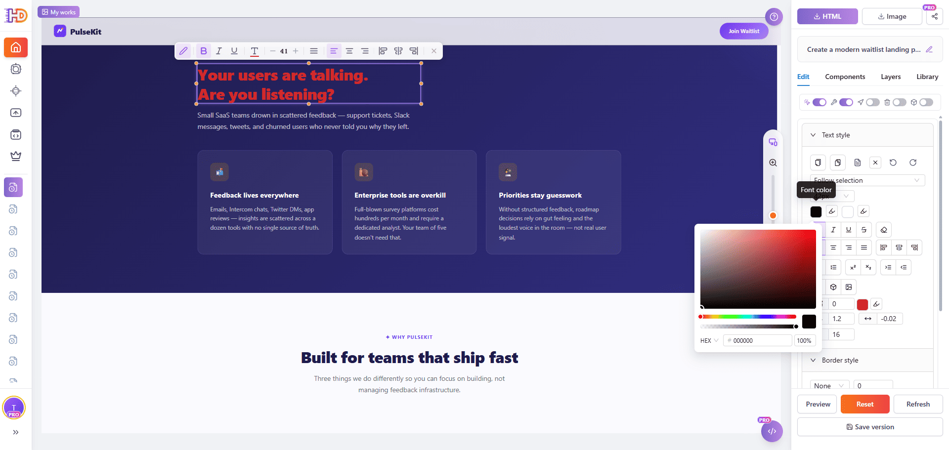
Task: Open the code window icon in sidebar
Action: pos(16,134)
